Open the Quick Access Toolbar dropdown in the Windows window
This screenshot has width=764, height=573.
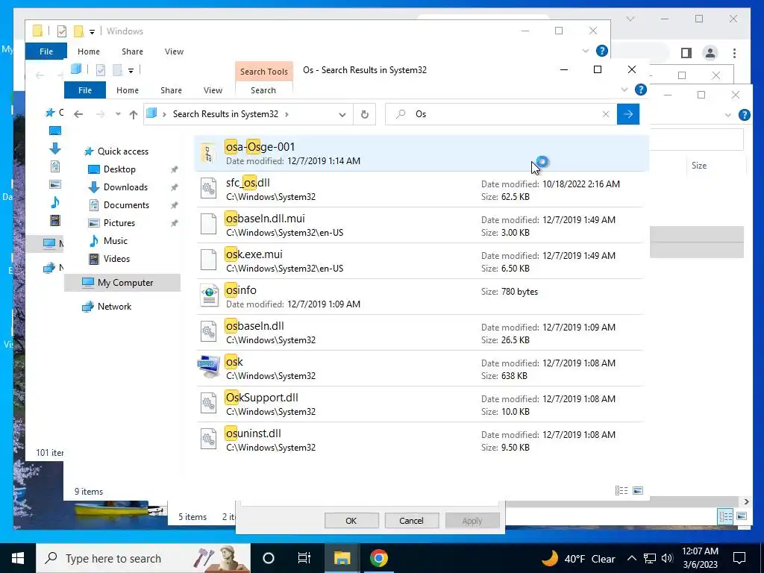tap(92, 31)
